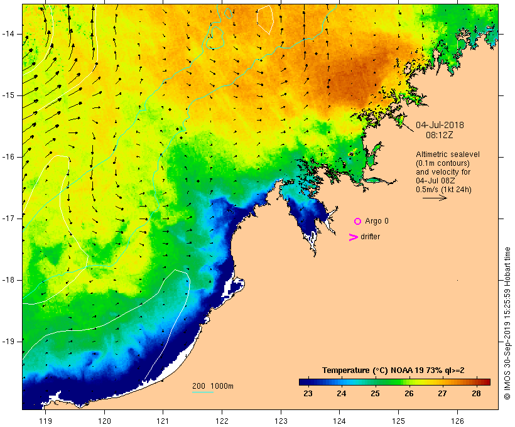Image resolution: width=515 pixels, height=427 pixels.
Task: Click the IMOS copyright timestamp text
Action: point(507,323)
